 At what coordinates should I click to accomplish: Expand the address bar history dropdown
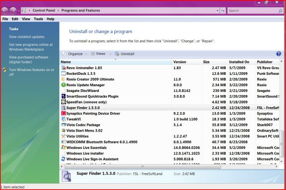point(217,11)
